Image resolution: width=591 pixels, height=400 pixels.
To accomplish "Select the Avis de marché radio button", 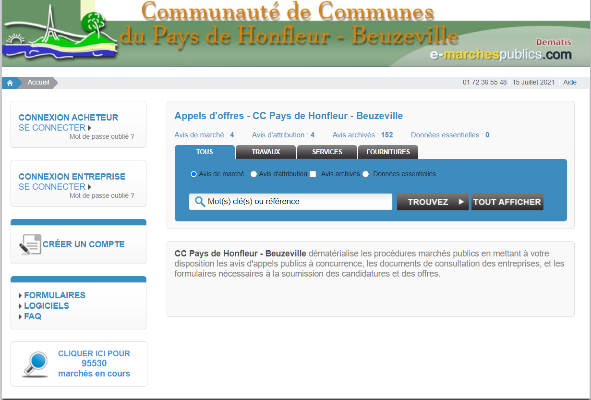I will click(194, 174).
